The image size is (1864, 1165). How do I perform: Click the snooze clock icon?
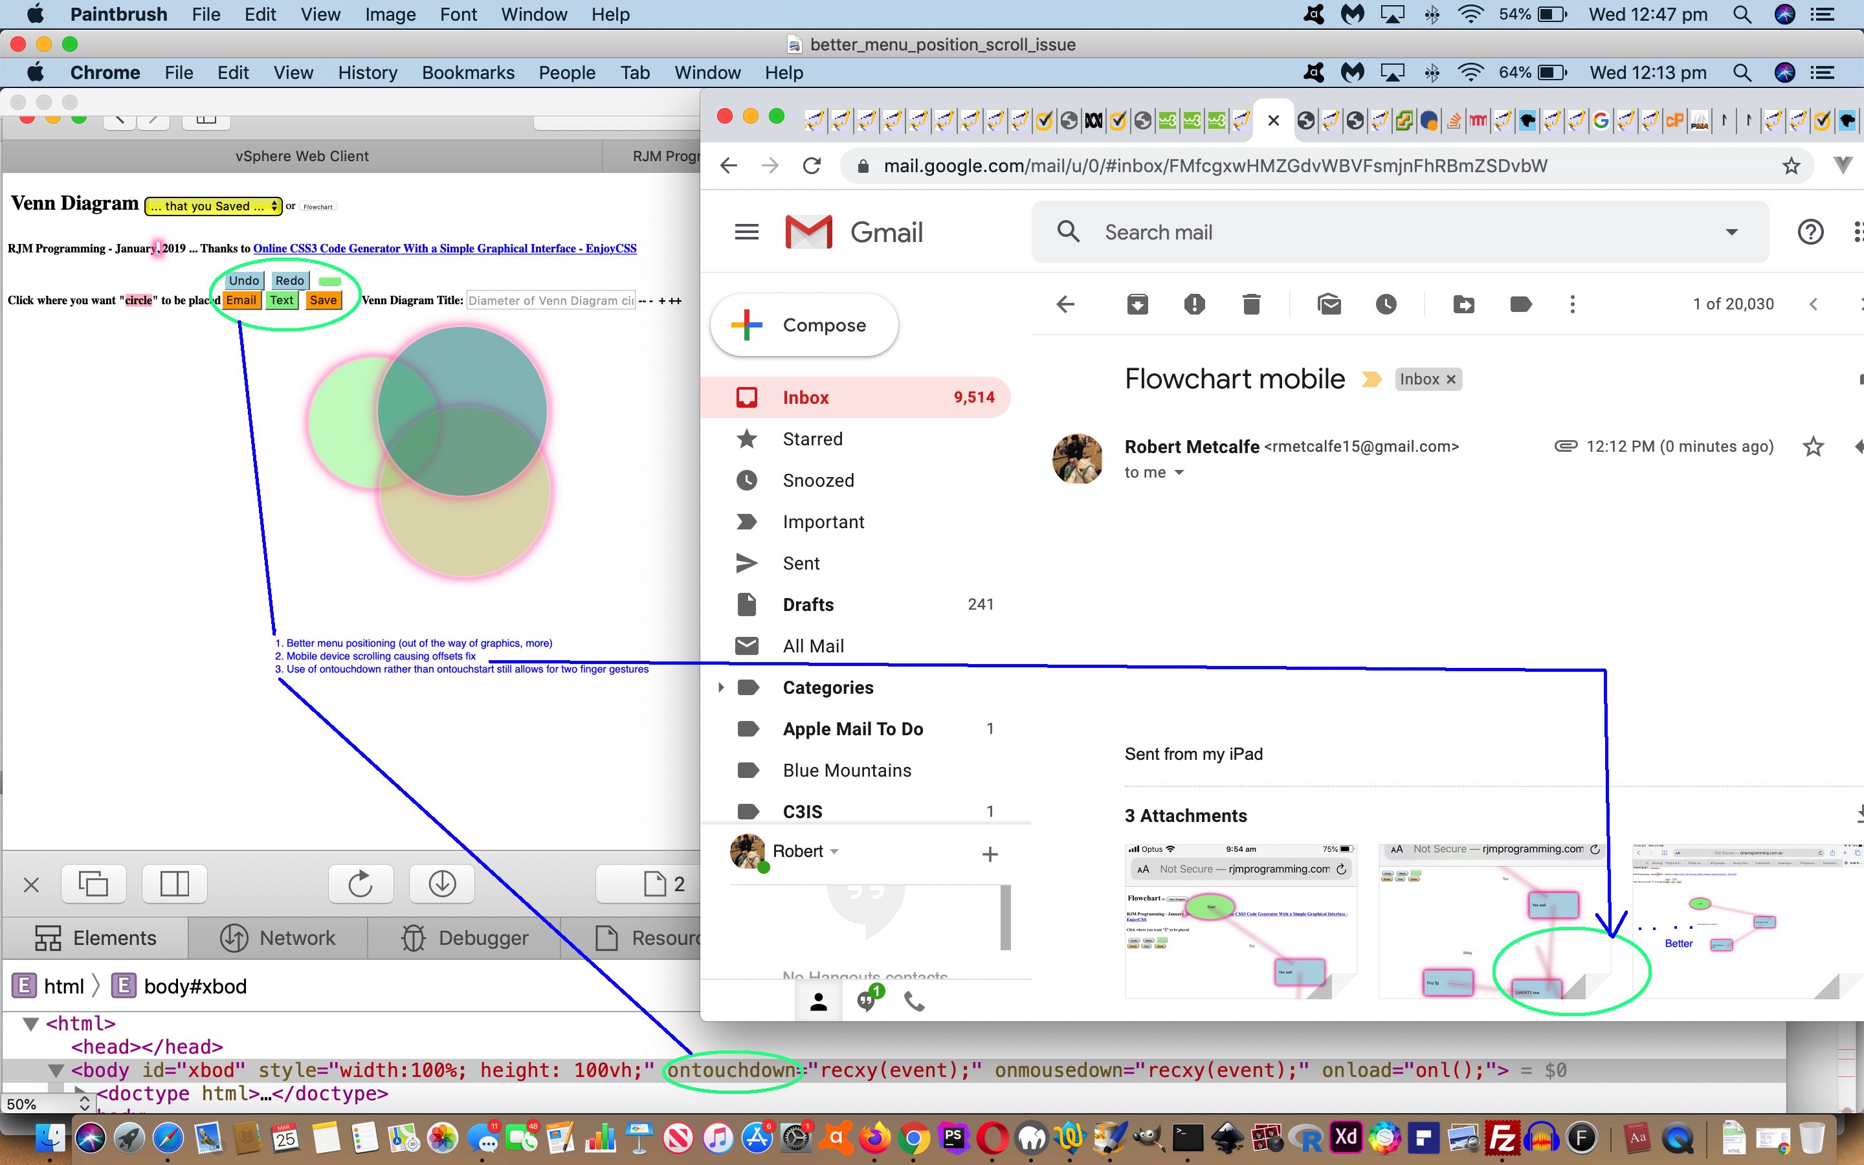pyautogui.click(x=1386, y=304)
